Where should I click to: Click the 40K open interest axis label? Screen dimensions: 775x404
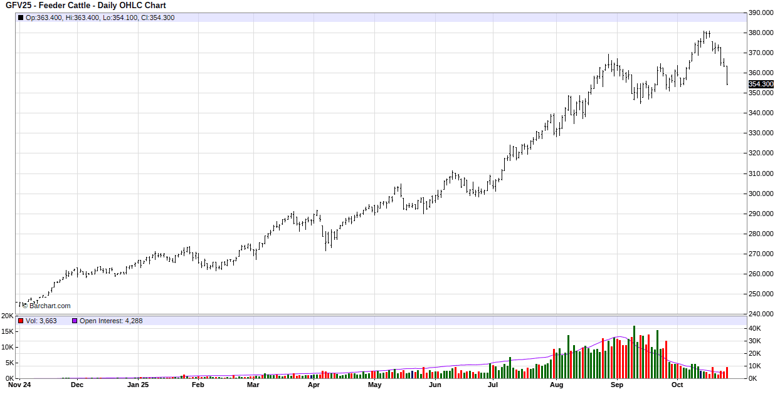click(x=755, y=329)
